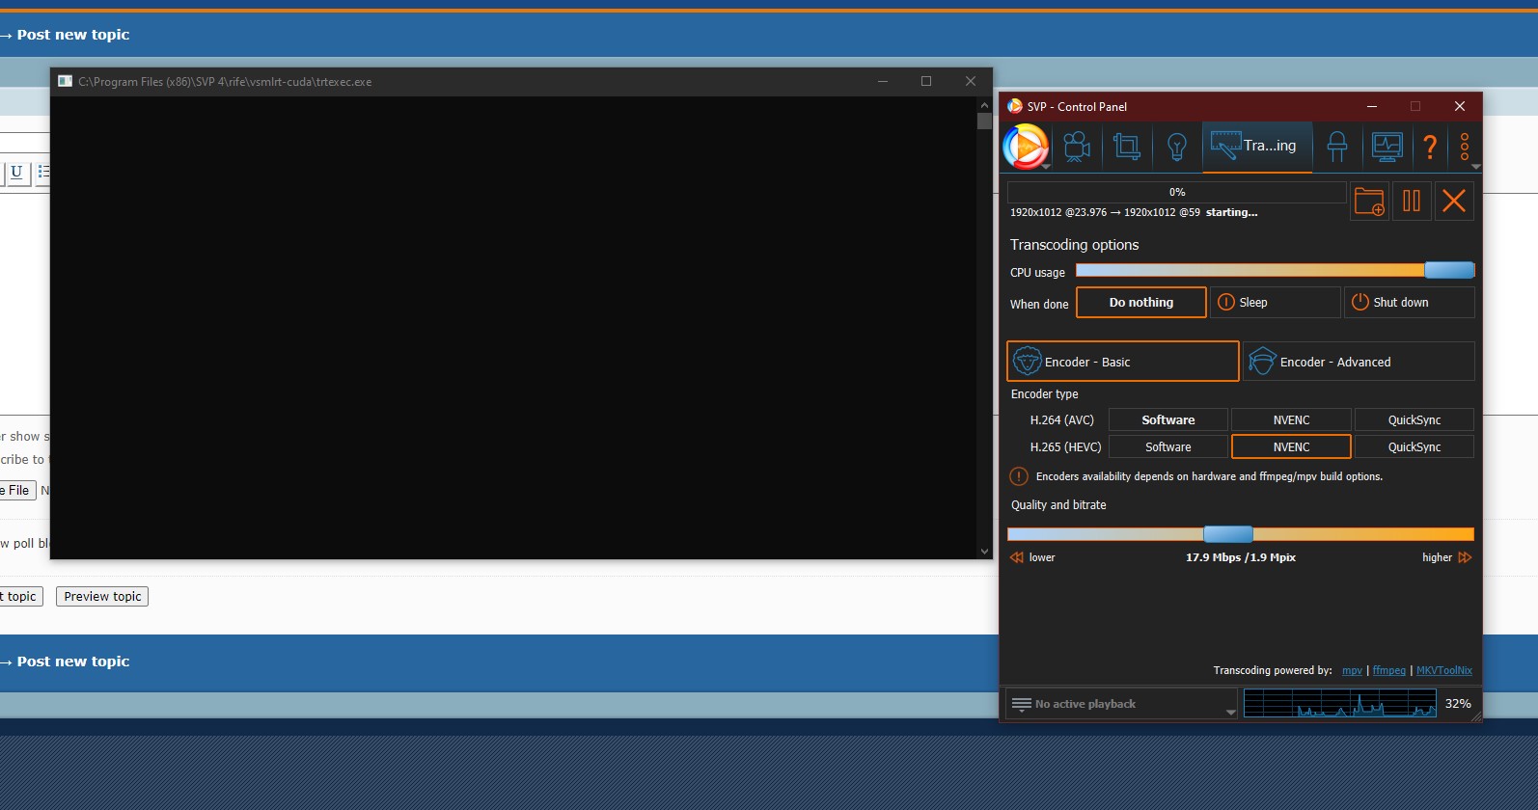This screenshot has width=1538, height=810.
Task: Select Sleep as When done action
Action: pyautogui.click(x=1275, y=302)
